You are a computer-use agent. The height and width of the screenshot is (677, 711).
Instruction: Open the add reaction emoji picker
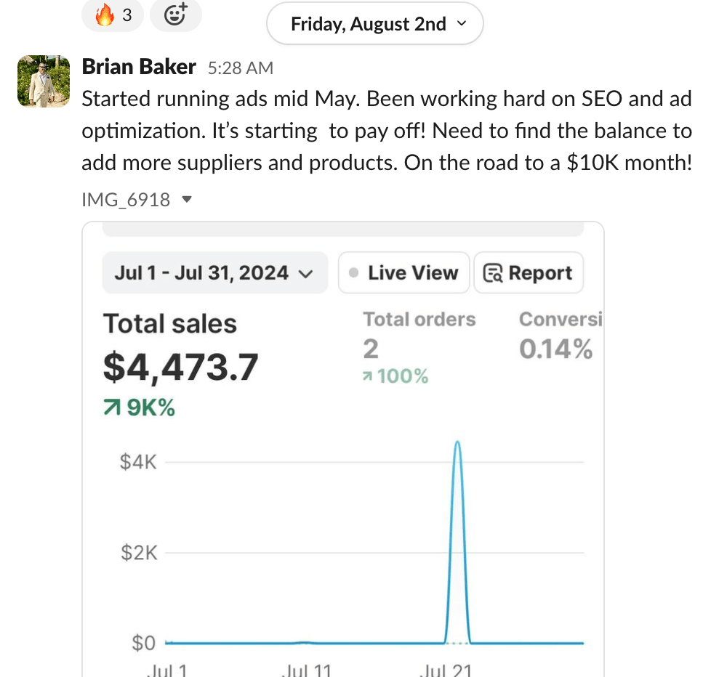175,15
